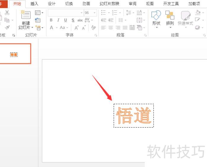Click Decrease Font Size icon

pos(84,28)
